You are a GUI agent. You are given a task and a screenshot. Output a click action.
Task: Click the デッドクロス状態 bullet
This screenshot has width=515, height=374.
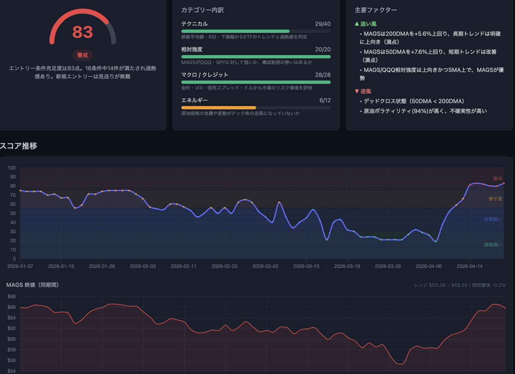(414, 101)
